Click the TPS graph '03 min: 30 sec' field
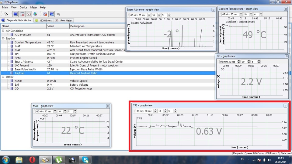 tap(144, 111)
